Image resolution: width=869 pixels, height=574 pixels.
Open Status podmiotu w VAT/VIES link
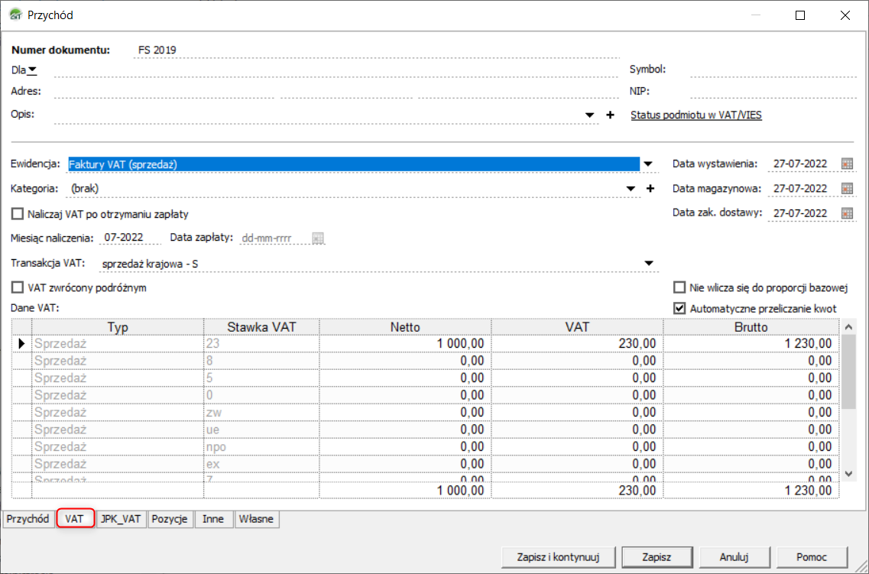pyautogui.click(x=696, y=115)
